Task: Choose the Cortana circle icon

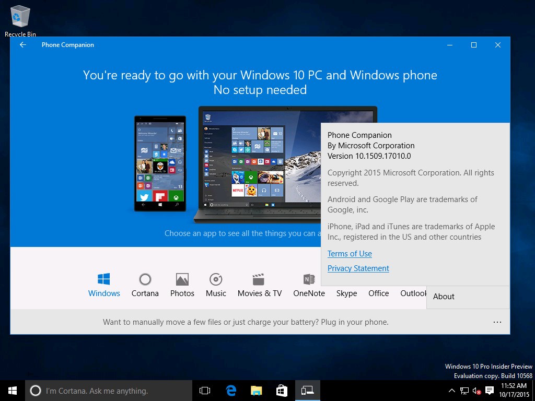Action: point(145,279)
